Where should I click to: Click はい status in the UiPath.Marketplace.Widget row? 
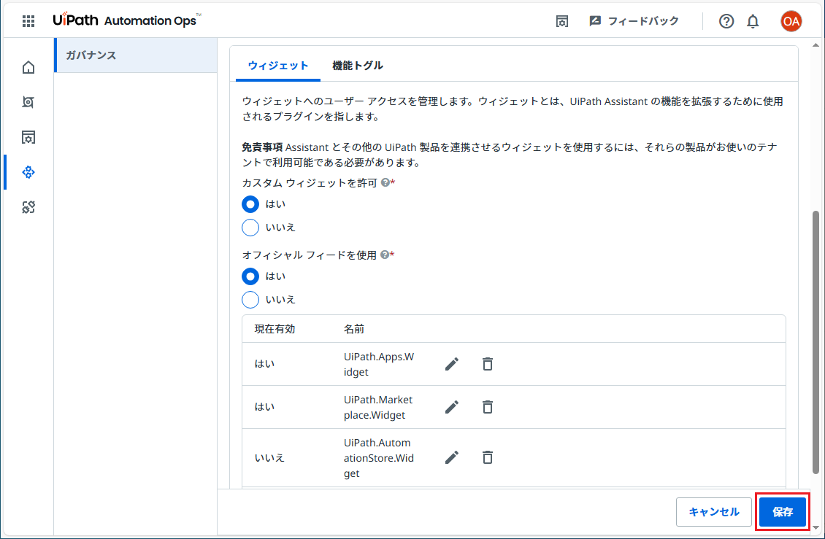pyautogui.click(x=264, y=407)
